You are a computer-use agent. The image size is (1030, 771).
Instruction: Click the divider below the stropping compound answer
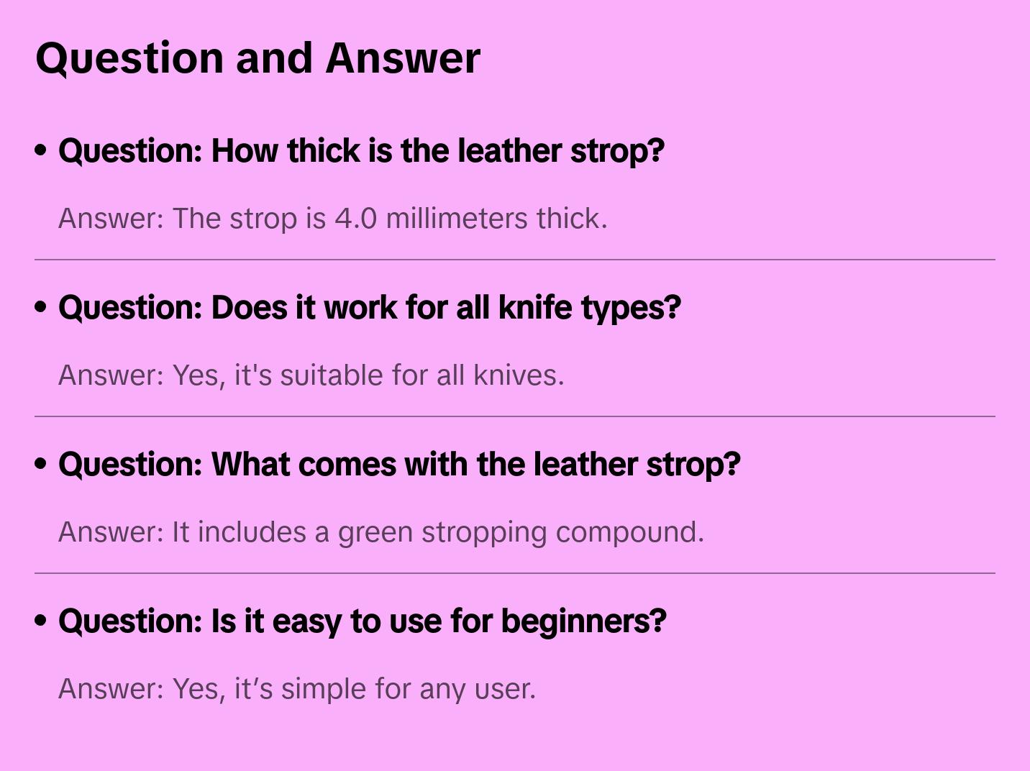(x=515, y=573)
